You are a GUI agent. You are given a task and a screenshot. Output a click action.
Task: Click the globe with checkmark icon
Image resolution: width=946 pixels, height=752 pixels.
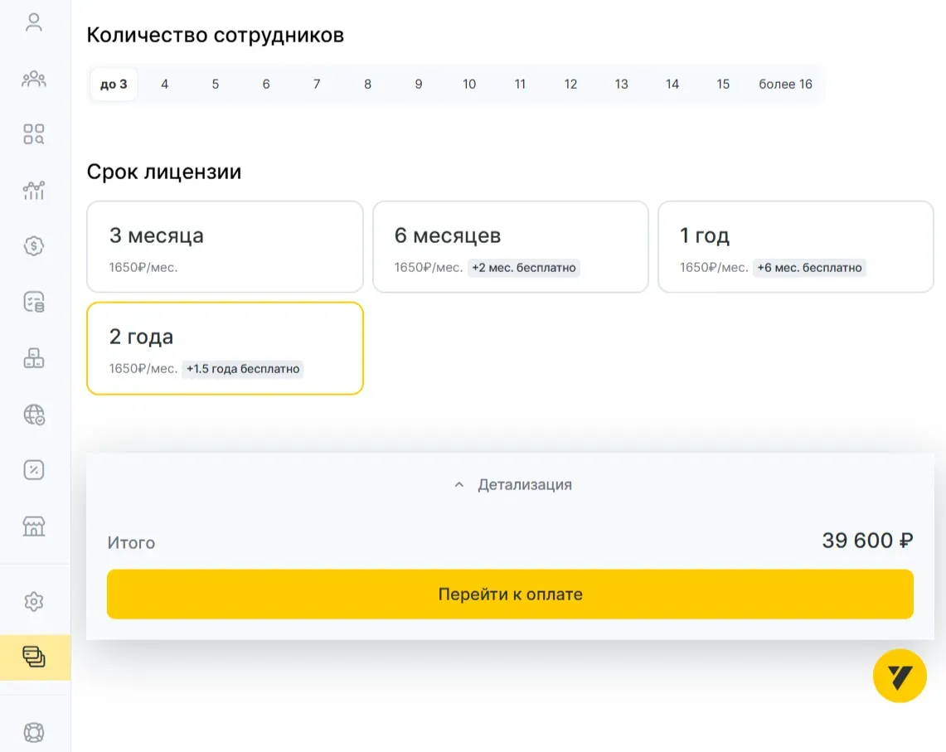[34, 415]
